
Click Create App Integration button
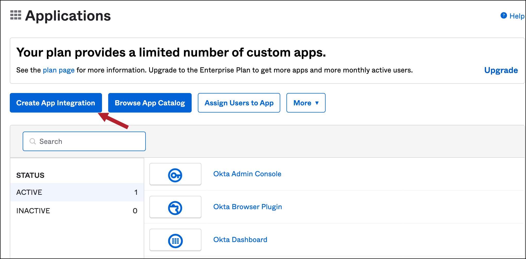pos(56,103)
